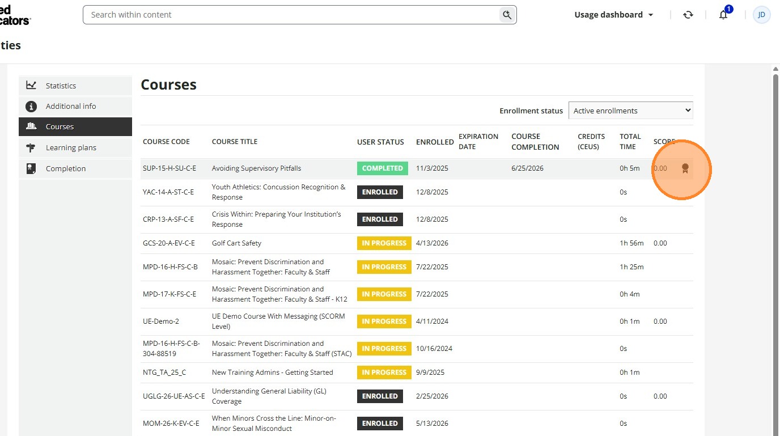Open the Additional info tab
Screen dimensions: 780x436
click(x=75, y=107)
